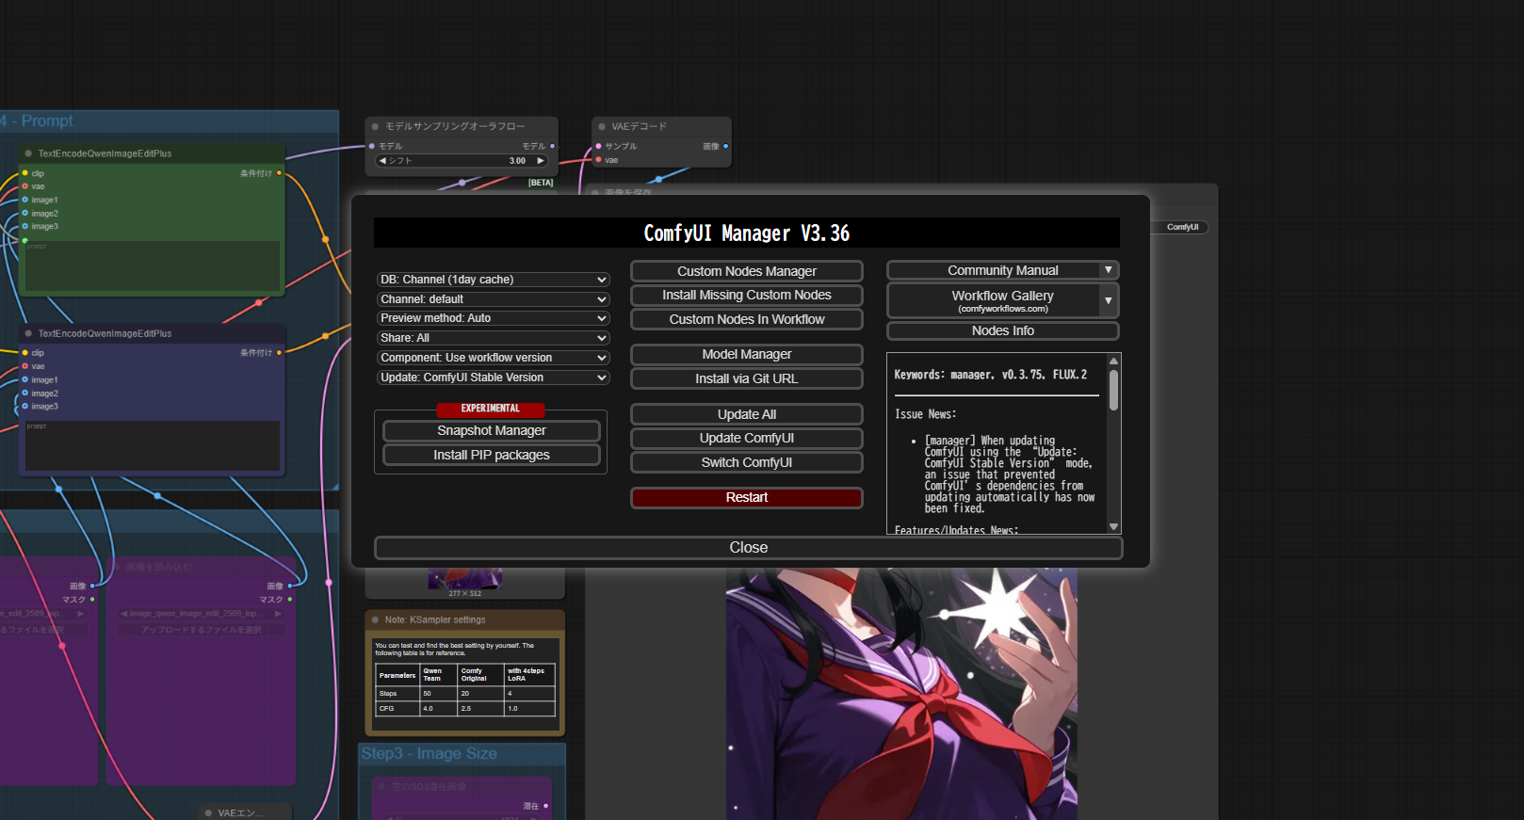1524x820 pixels.
Task: Click Install PIP packages
Action: [x=492, y=455]
